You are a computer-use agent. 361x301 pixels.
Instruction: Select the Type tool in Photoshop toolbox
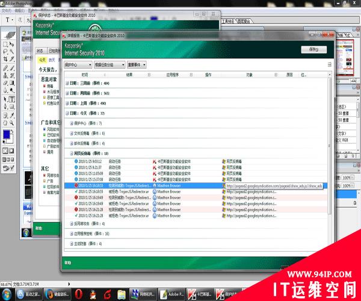click(12, 99)
